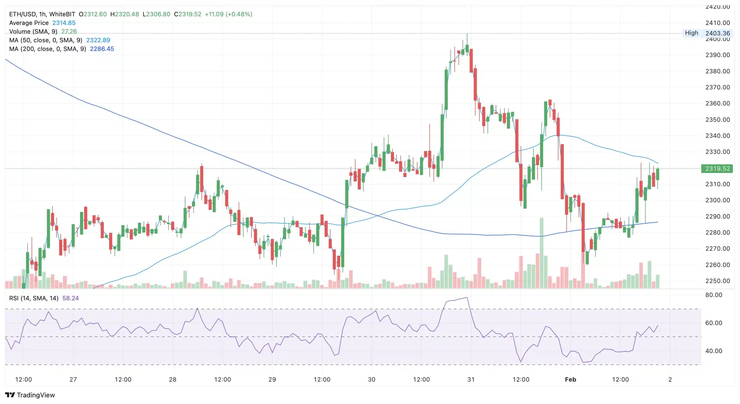The image size is (740, 404).
Task: Click the high value H2320.48
Action: (125, 14)
